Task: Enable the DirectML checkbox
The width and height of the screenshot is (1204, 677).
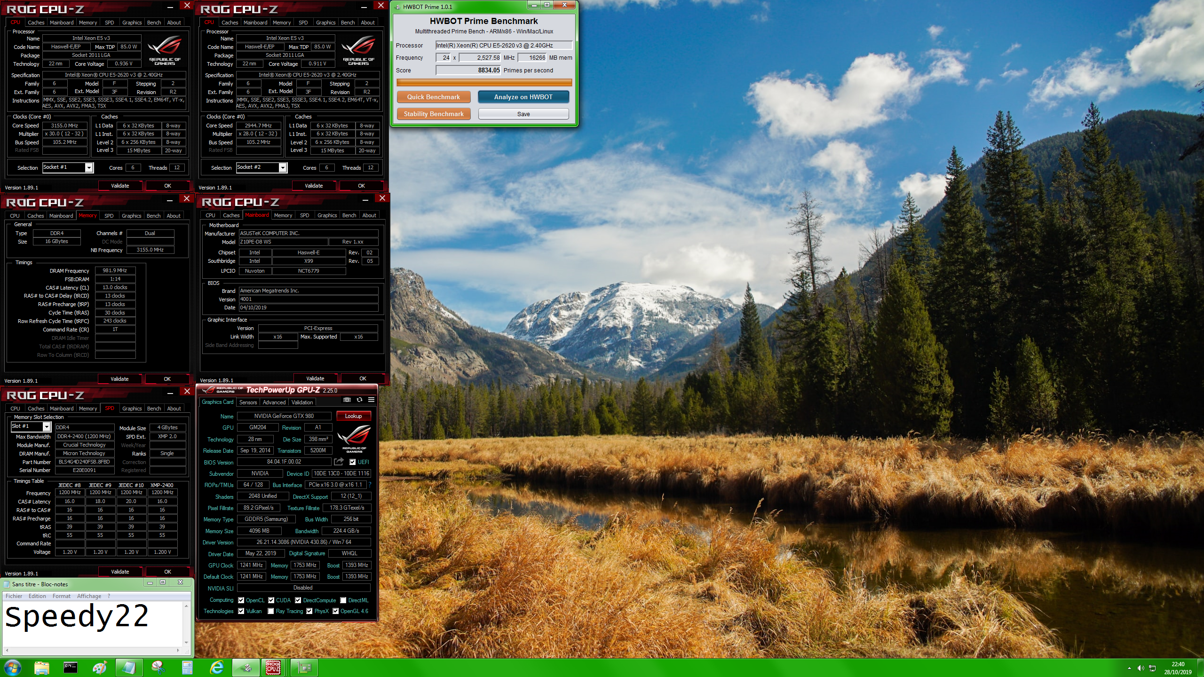Action: point(343,600)
